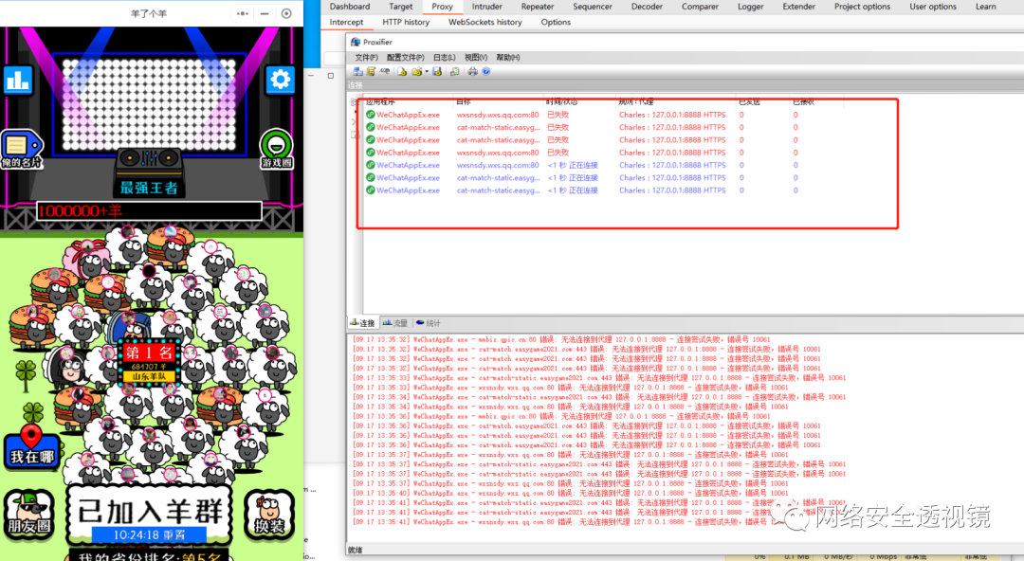The image size is (1024, 561).
Task: Switch to Burp Decoder tab
Action: pyautogui.click(x=647, y=7)
